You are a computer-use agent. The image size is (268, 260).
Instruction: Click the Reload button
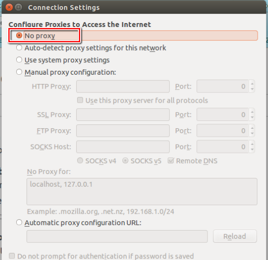click(x=235, y=236)
